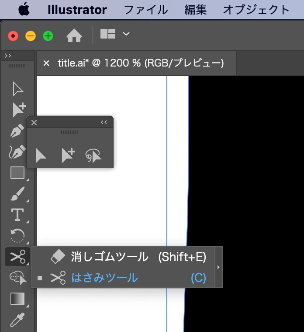Select the Eyedropper tool

17,320
